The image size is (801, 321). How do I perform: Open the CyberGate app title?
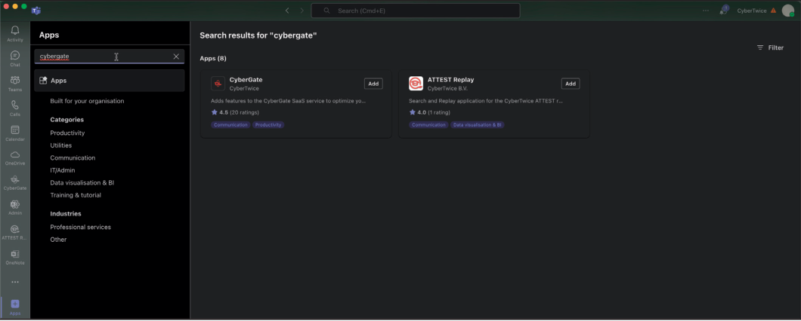(x=246, y=80)
